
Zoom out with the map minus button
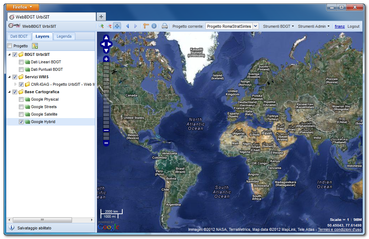pos(106,143)
